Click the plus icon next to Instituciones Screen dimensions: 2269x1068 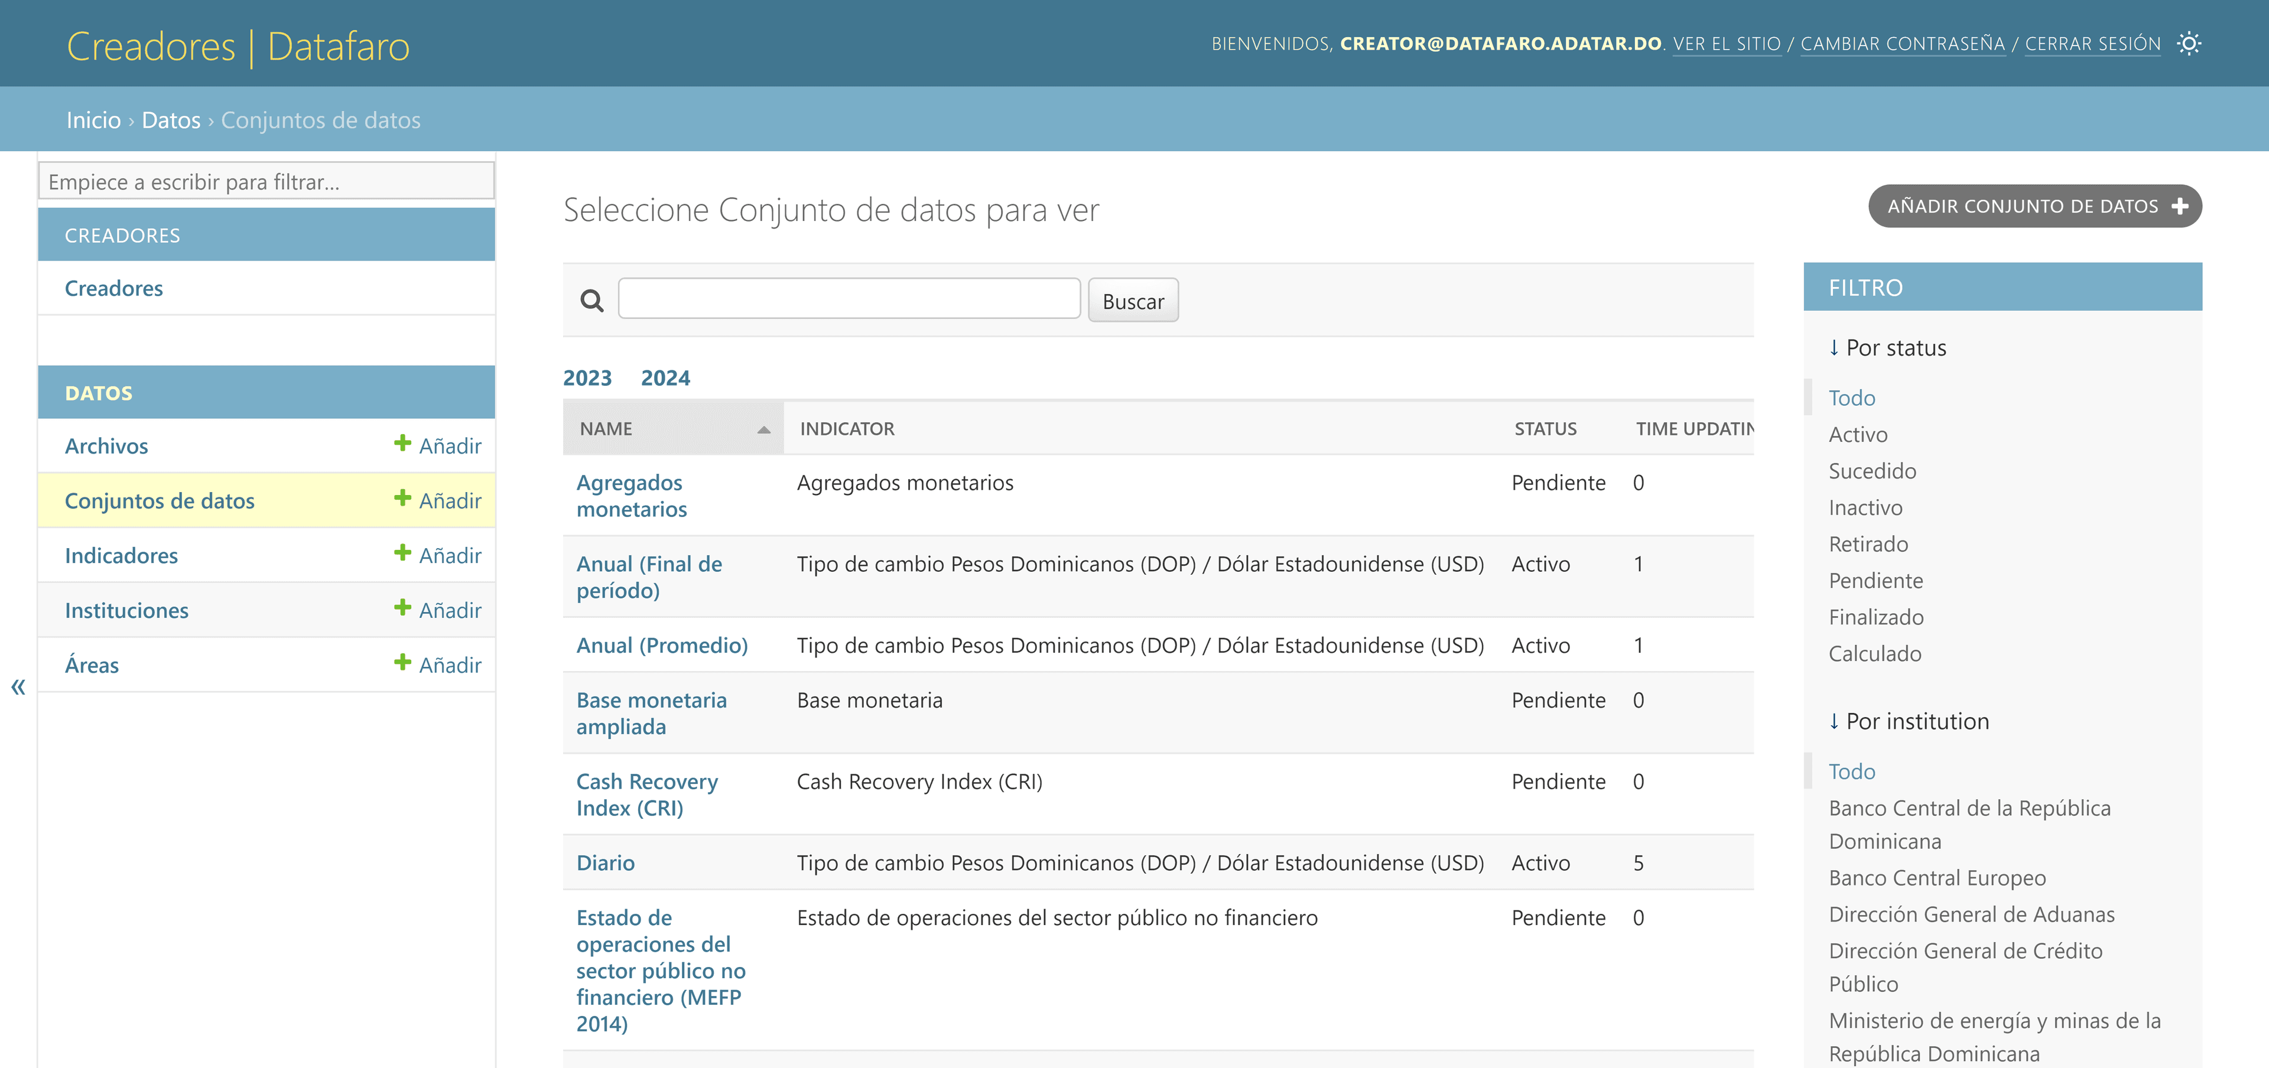point(402,607)
